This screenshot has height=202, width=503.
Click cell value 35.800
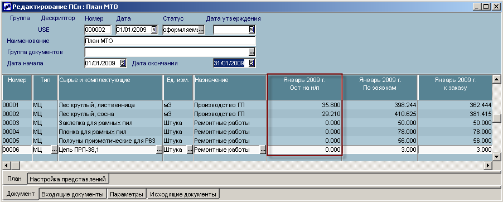click(331, 105)
